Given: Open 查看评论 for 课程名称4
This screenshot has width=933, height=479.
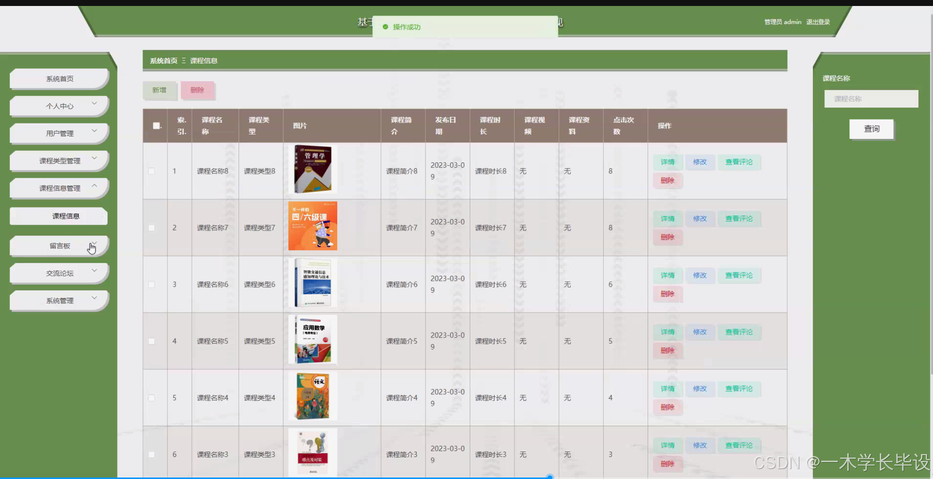Looking at the screenshot, I should (739, 389).
